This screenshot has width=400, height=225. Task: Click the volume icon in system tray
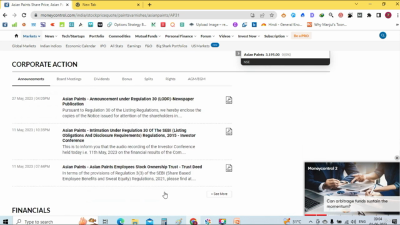[x=353, y=222]
